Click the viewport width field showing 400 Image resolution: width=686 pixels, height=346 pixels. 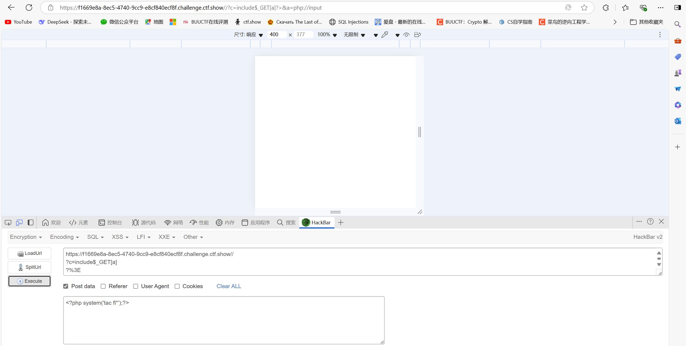tap(276, 35)
